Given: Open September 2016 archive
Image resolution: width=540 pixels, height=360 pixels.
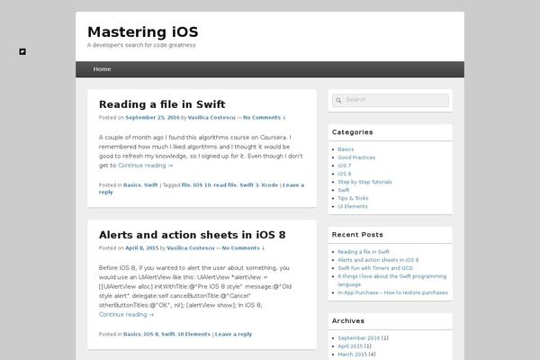Looking at the screenshot, I should 358,338.
